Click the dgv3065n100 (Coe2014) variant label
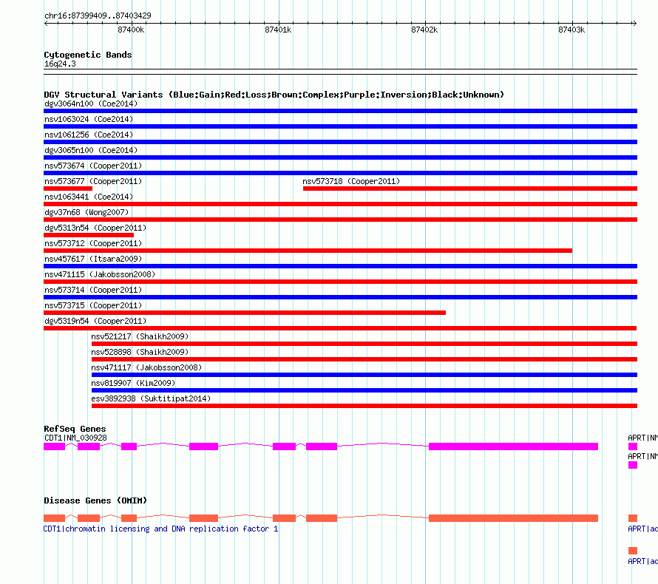 [91, 150]
